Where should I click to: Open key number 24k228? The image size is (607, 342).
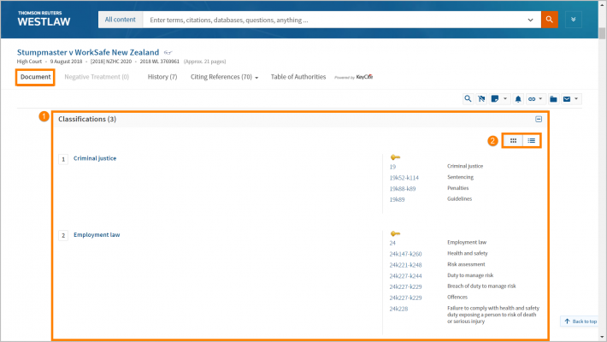pyautogui.click(x=398, y=309)
